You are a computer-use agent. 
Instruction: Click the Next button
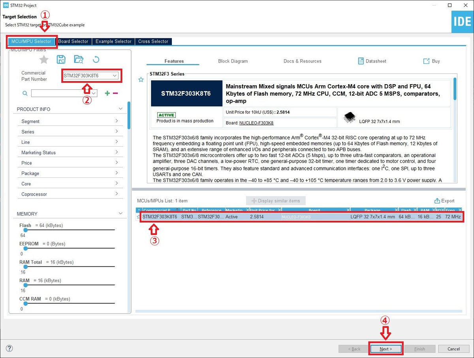386,349
